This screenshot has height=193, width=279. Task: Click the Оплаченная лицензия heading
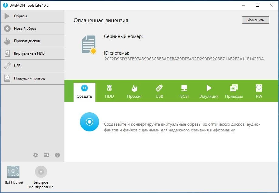[x=101, y=20]
